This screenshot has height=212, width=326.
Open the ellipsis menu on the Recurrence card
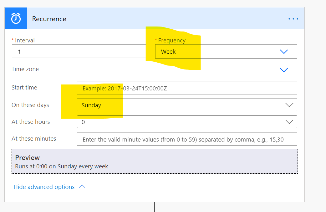[x=293, y=19]
